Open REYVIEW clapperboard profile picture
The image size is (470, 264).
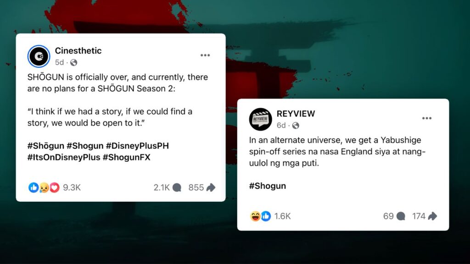(261, 119)
